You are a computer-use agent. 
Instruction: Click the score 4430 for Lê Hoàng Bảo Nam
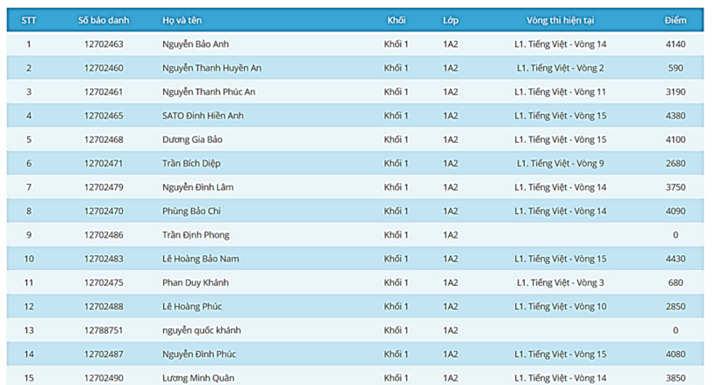pos(675,259)
